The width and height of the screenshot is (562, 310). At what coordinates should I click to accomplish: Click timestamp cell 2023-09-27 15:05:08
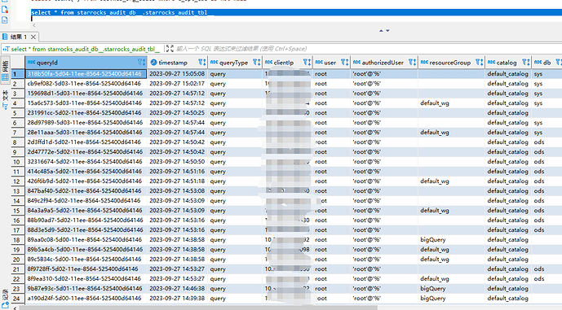pyautogui.click(x=178, y=74)
